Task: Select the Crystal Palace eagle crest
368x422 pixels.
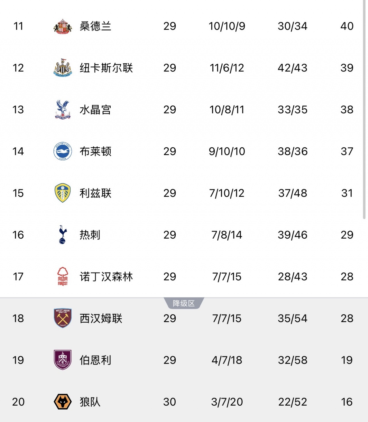Action: [62, 110]
